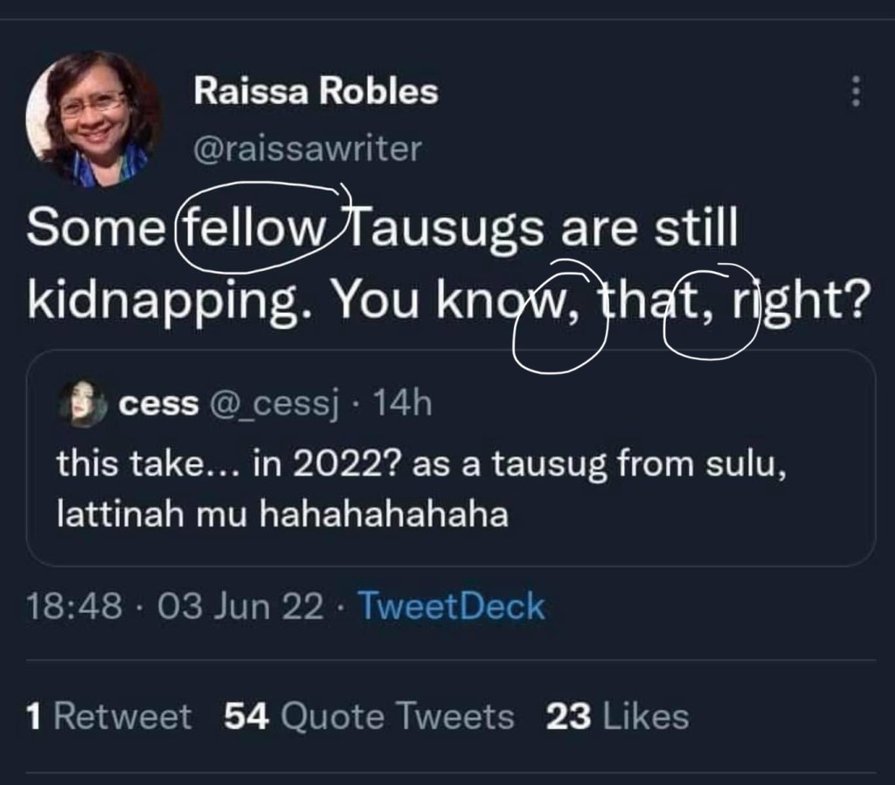895x785 pixels.
Task: Click the cess avatar in the quoted tweet
Action: [x=81, y=403]
